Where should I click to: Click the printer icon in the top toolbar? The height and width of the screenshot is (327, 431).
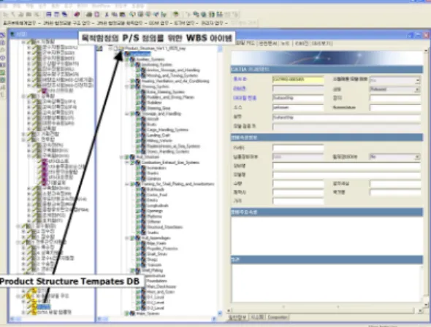89,15
